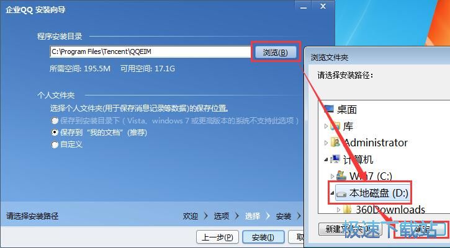
Task: Expand the Administrator tree node
Action: coord(326,143)
